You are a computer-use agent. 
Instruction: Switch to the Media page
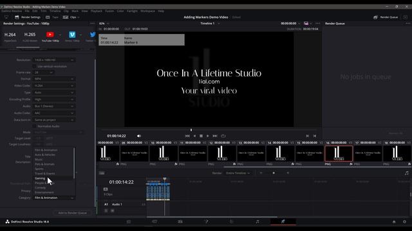click(x=129, y=221)
